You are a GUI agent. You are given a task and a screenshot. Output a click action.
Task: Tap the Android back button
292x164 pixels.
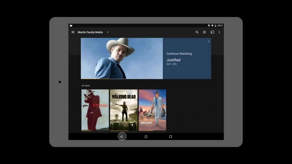coord(122,136)
